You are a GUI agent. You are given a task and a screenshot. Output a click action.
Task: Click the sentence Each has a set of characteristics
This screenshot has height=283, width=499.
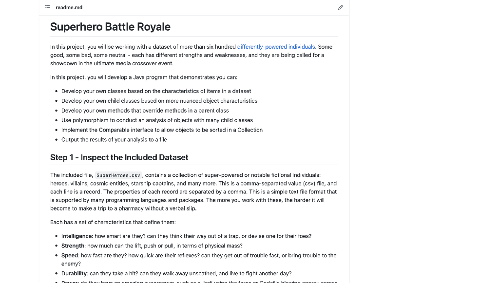(x=113, y=222)
